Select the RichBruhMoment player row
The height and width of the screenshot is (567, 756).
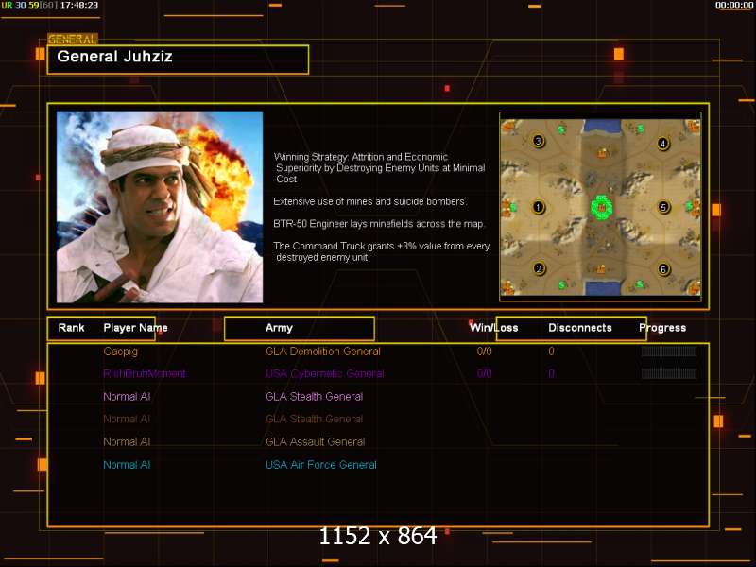coord(378,373)
